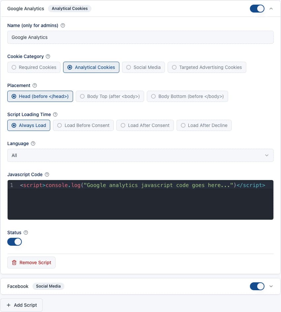
Task: Toggle the Status switch off
Action: (15, 242)
